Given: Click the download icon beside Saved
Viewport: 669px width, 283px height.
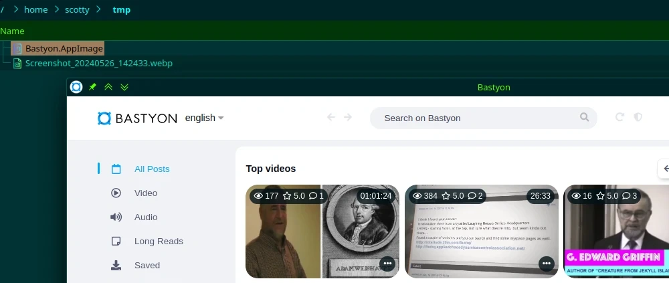Looking at the screenshot, I should pyautogui.click(x=116, y=266).
